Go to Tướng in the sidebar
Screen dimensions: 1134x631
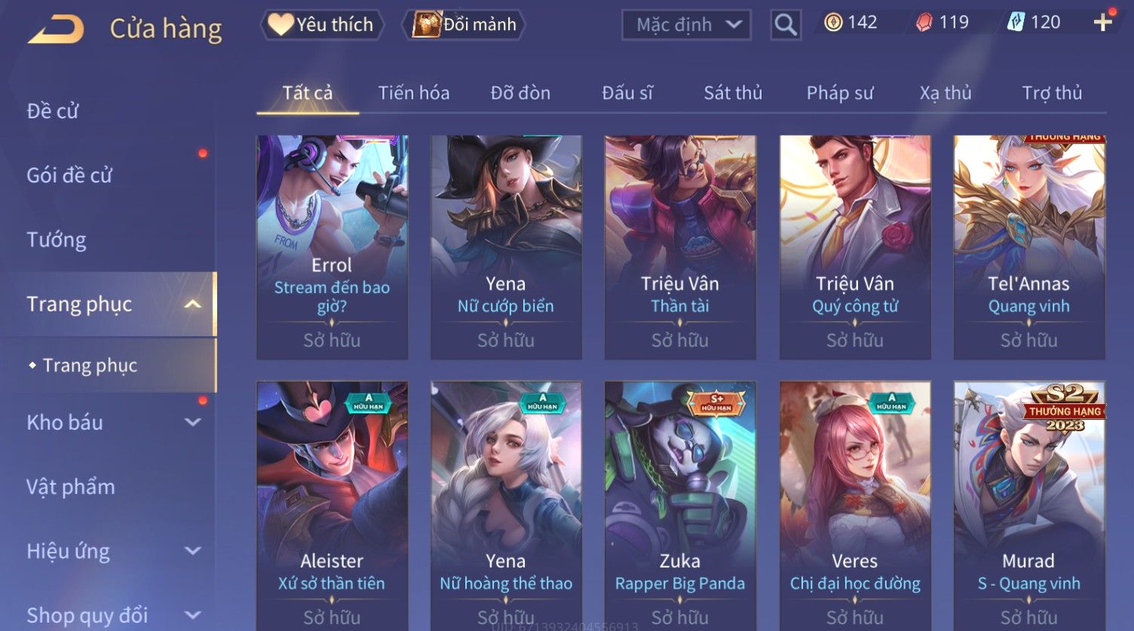click(x=57, y=240)
